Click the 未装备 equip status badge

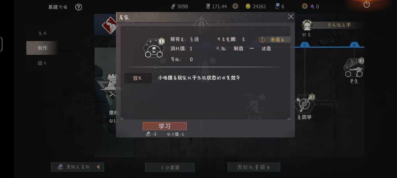coord(274,40)
